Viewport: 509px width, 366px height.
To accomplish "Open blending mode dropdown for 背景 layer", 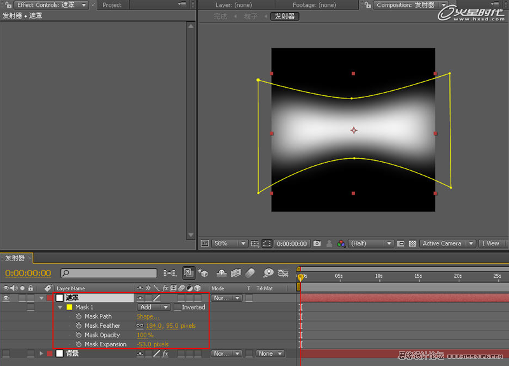I will [x=227, y=353].
